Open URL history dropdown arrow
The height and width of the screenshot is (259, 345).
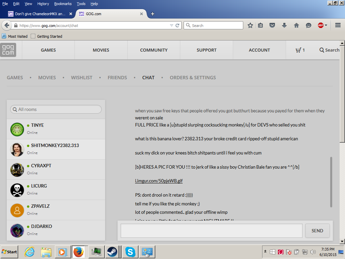(x=171, y=26)
